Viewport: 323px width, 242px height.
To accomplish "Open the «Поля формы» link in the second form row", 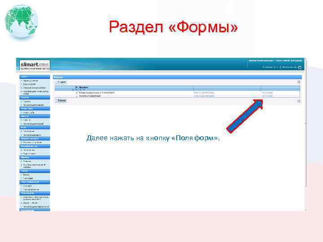I will [267, 96].
